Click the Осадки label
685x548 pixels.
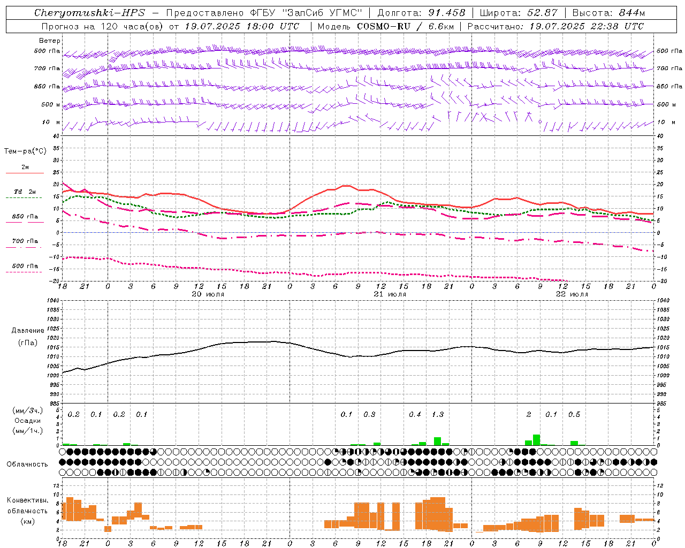[x=27, y=421]
